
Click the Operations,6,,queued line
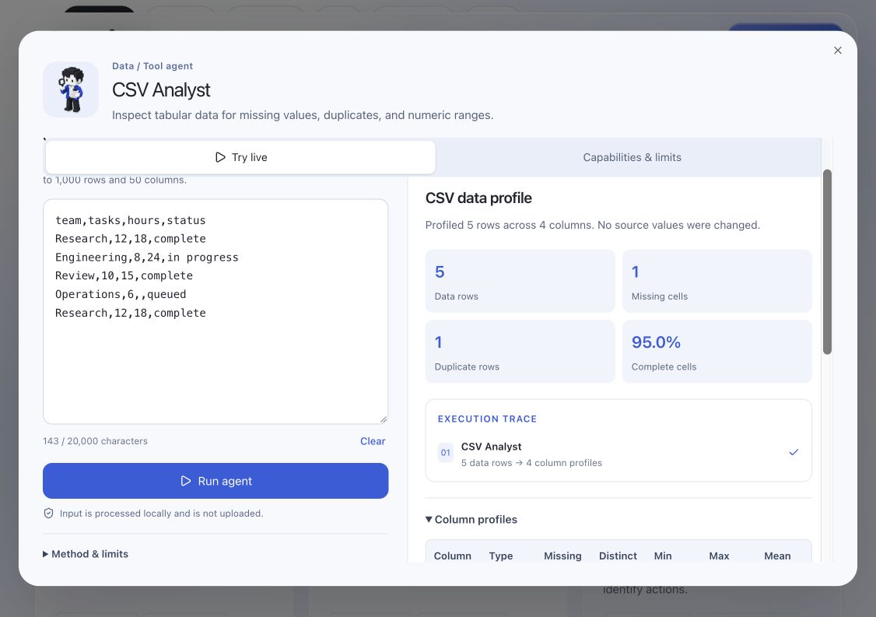click(120, 294)
